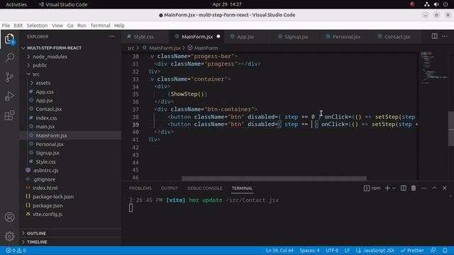The width and height of the screenshot is (454, 255).
Task: Open the File menu
Action: 6,25
